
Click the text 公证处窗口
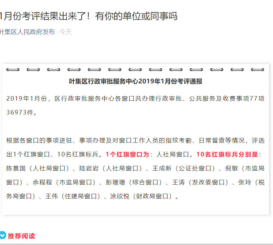click(x=195, y=168)
